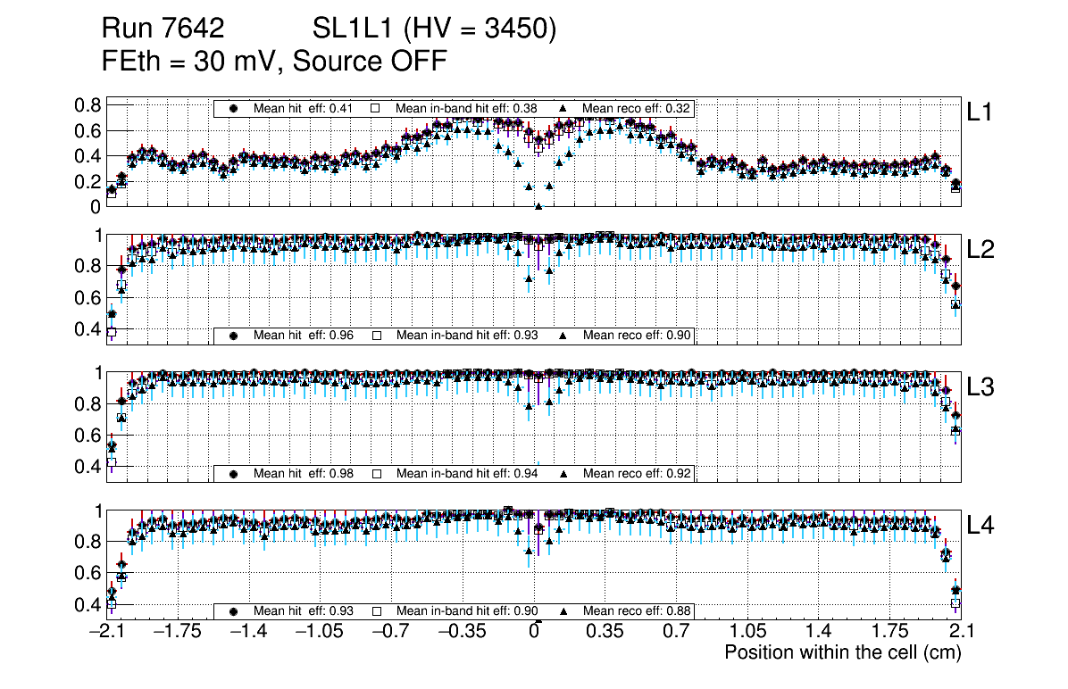Click the 'Position within the cell (cm)' axis title
Screen dimensions: 1068x689
842,652
